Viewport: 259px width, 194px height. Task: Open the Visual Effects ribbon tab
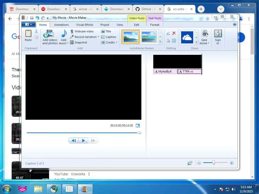(x=84, y=25)
